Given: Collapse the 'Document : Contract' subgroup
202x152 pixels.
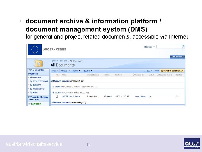Looking at the screenshot, I should click(x=53, y=87).
